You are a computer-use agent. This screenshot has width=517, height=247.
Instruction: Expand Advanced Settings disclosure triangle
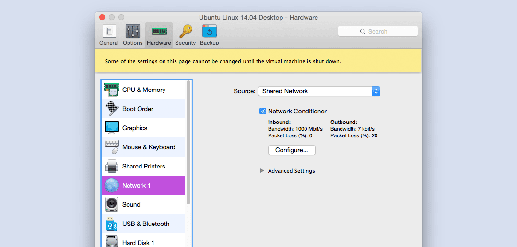pyautogui.click(x=262, y=171)
